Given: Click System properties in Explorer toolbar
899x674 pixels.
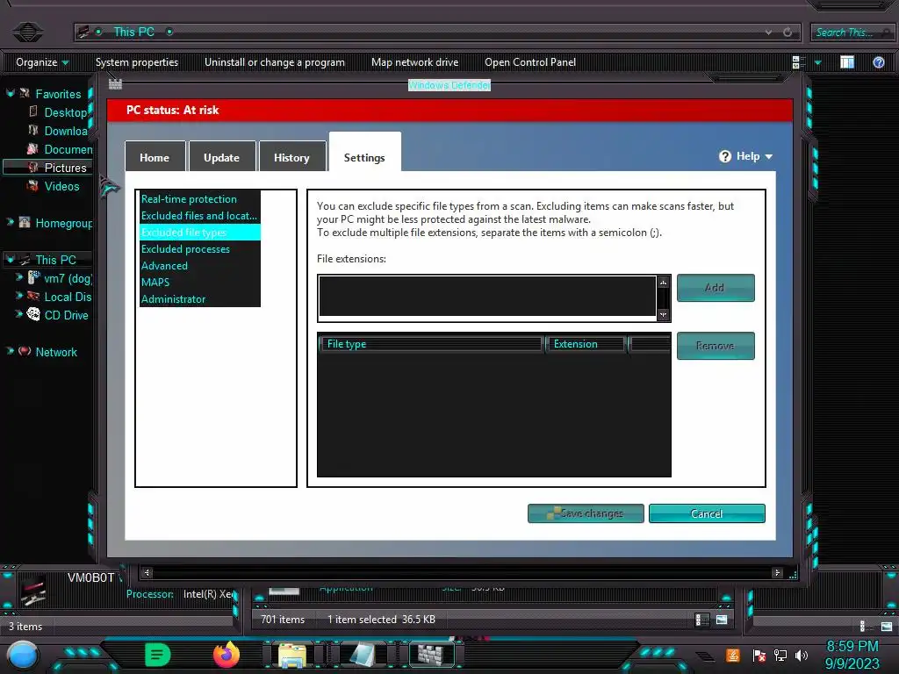Looking at the screenshot, I should click(136, 62).
